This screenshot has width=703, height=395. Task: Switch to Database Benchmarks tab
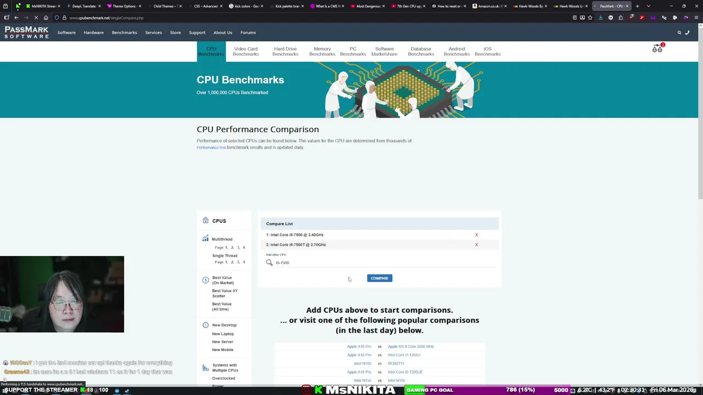421,52
